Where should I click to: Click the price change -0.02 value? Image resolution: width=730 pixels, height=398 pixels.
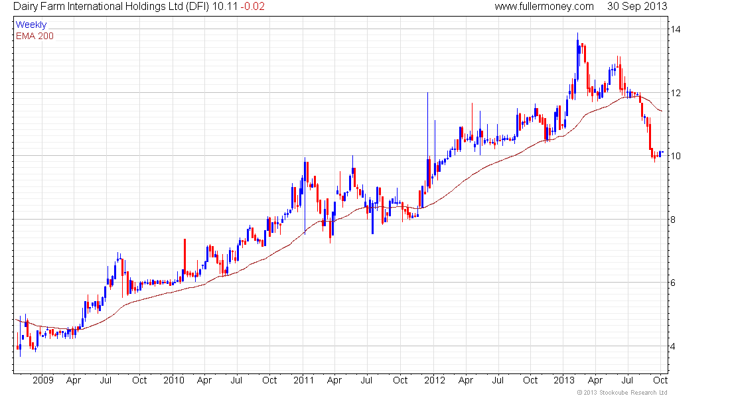tap(252, 7)
